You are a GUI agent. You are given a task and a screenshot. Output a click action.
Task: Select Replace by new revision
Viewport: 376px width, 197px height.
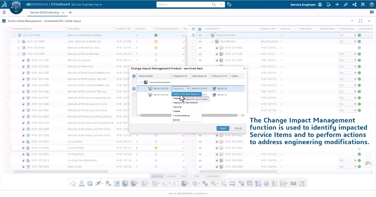coord(186,94)
